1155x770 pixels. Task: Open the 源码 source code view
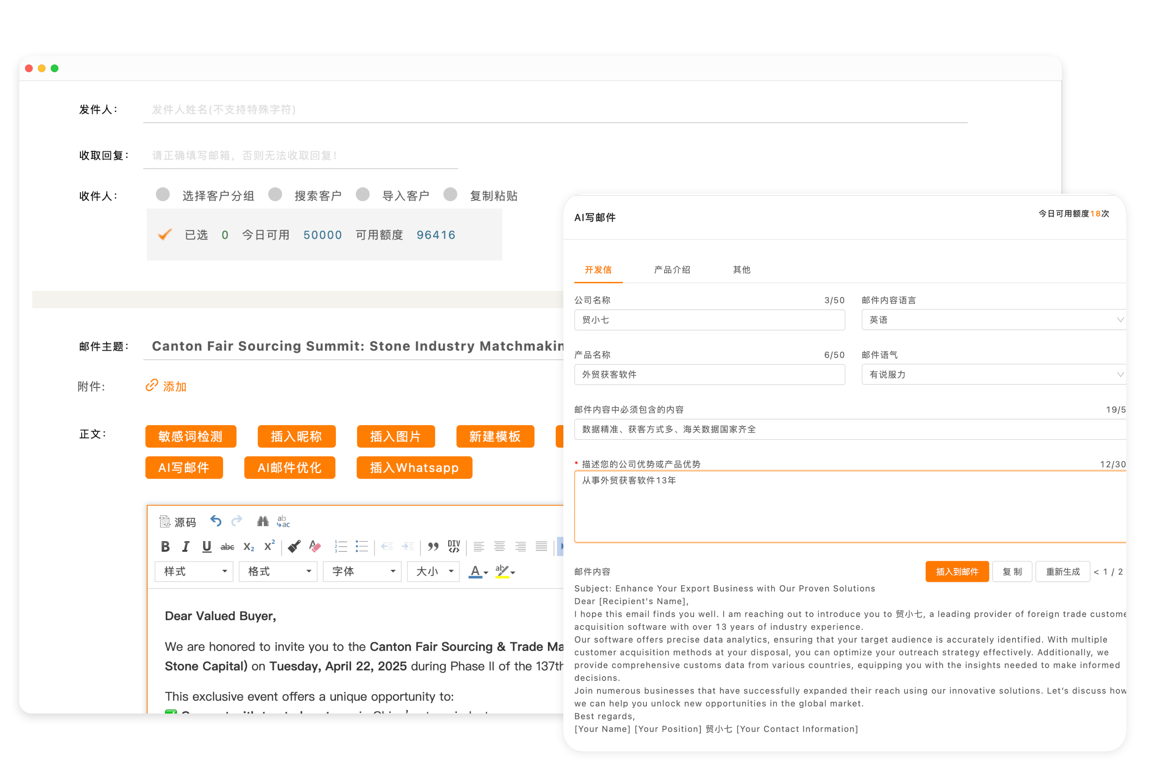177,522
